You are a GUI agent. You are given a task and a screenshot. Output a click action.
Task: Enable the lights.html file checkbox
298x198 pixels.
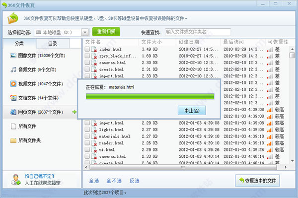pyautogui.click(x=87, y=130)
